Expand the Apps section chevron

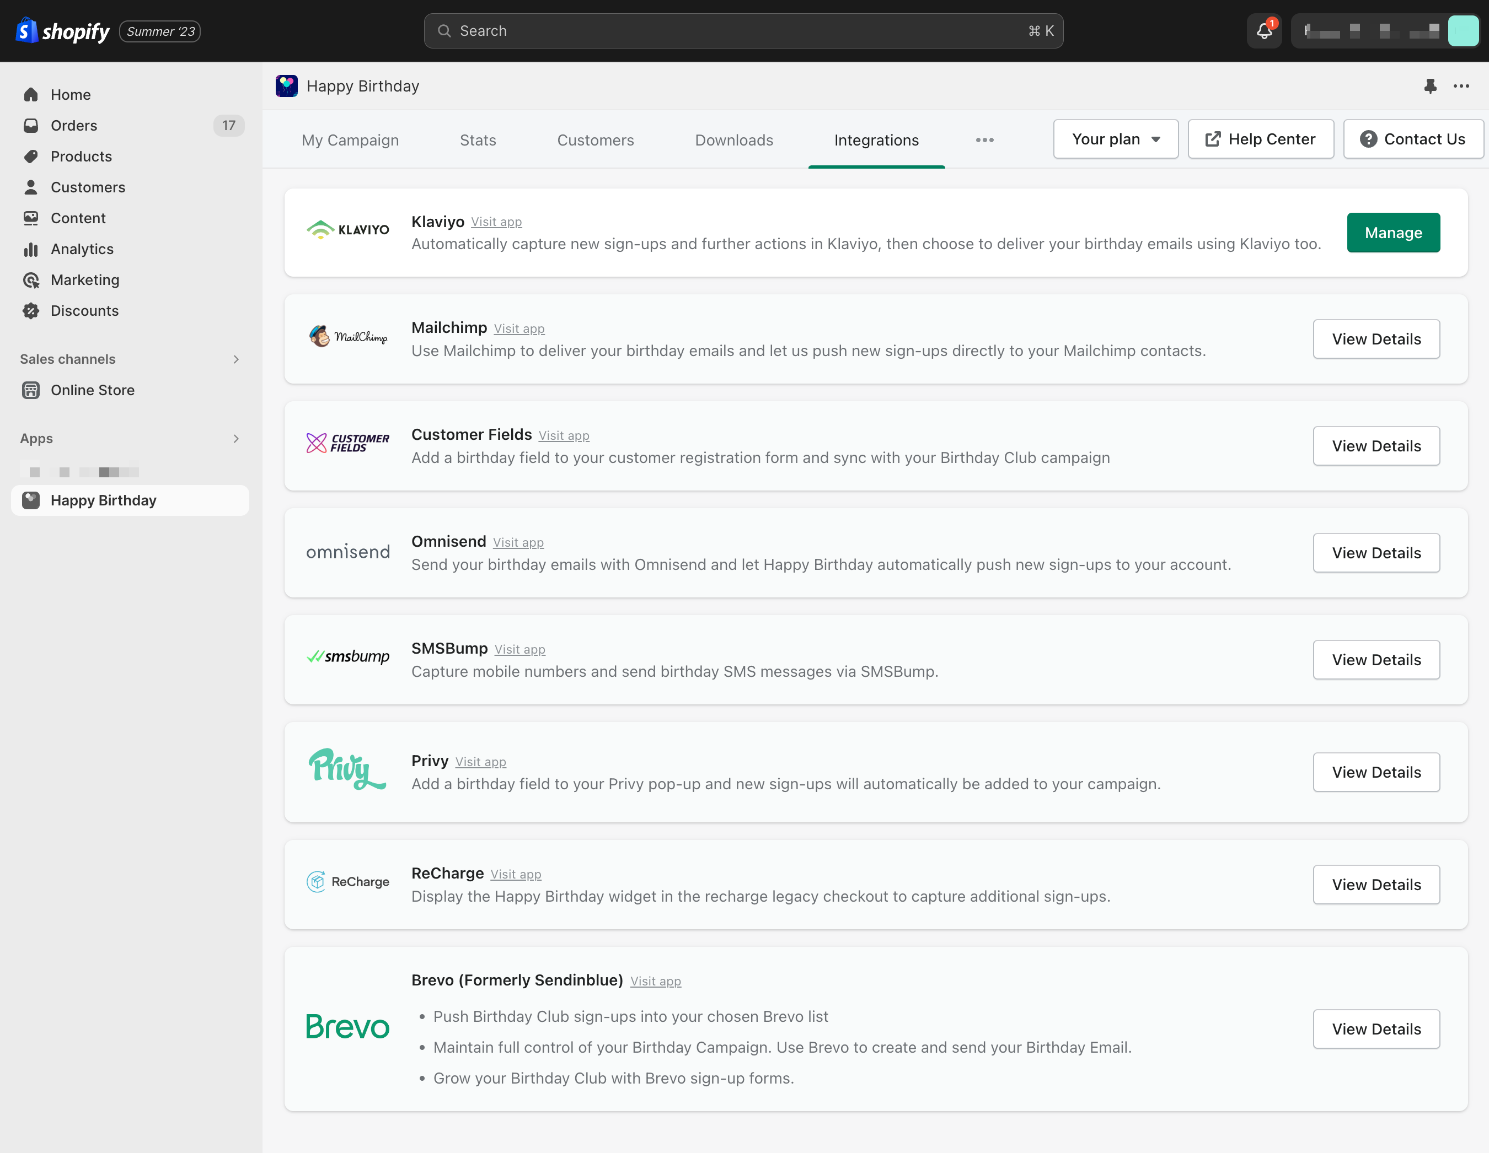tap(236, 439)
